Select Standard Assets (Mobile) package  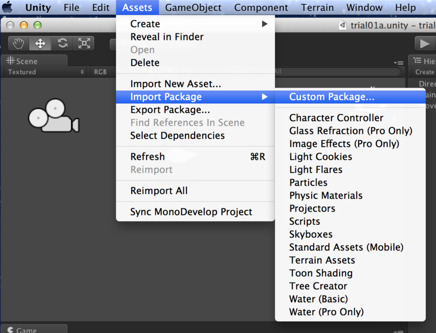[x=346, y=248]
